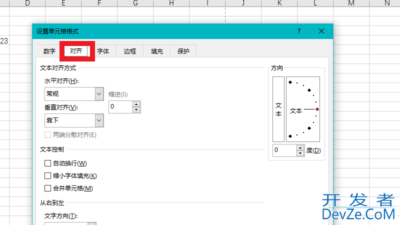Click the 缩进 indent value field
Image resolution: width=400 pixels, height=225 pixels.
tap(120, 107)
